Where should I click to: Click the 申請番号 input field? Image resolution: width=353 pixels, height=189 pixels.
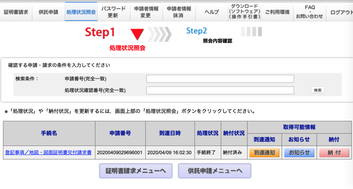[220, 79]
